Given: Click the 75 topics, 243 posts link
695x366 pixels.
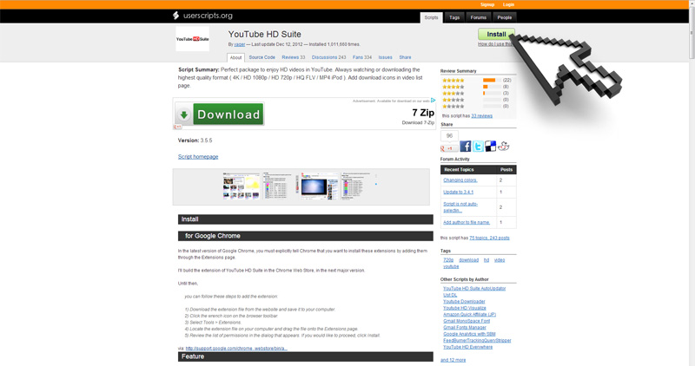Looking at the screenshot, I should [489, 239].
